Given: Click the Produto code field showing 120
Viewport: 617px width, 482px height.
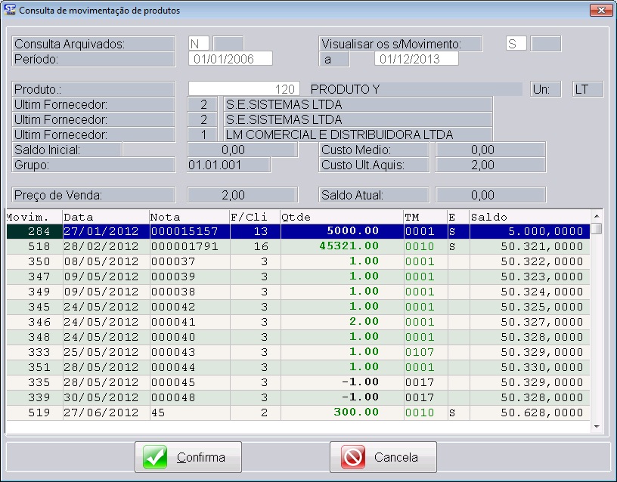Looking at the screenshot, I should [244, 89].
